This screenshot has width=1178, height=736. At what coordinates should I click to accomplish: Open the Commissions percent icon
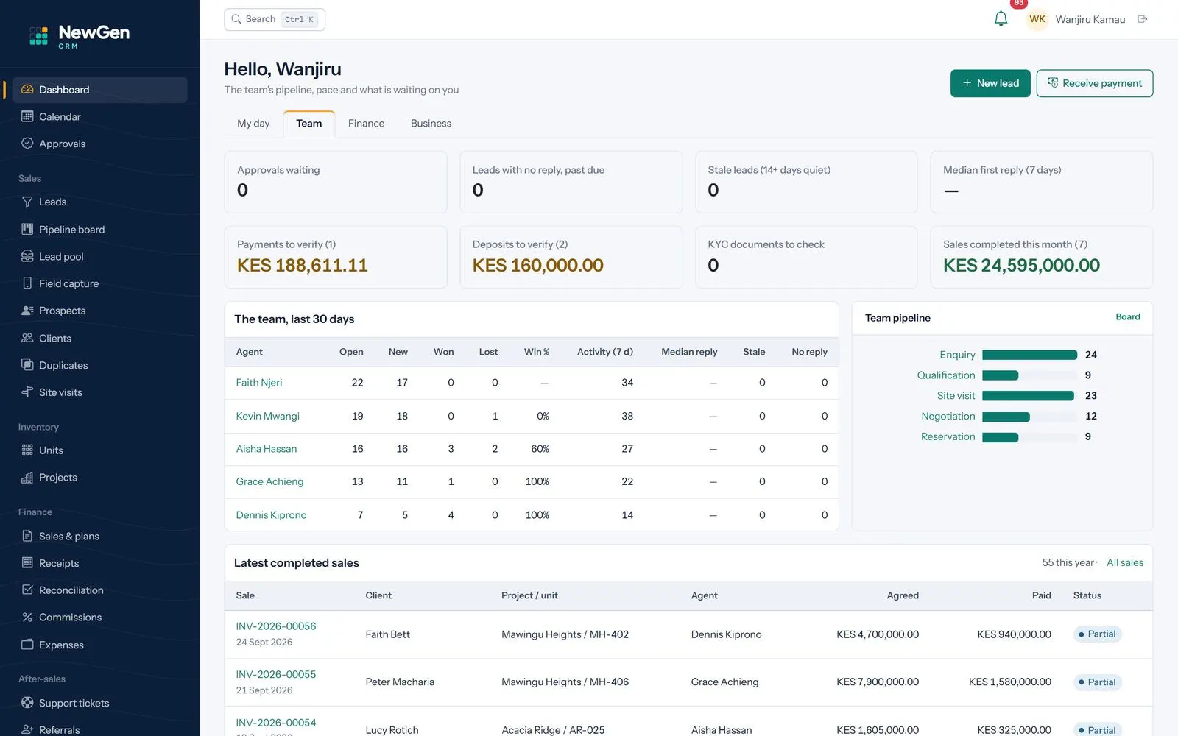27,618
